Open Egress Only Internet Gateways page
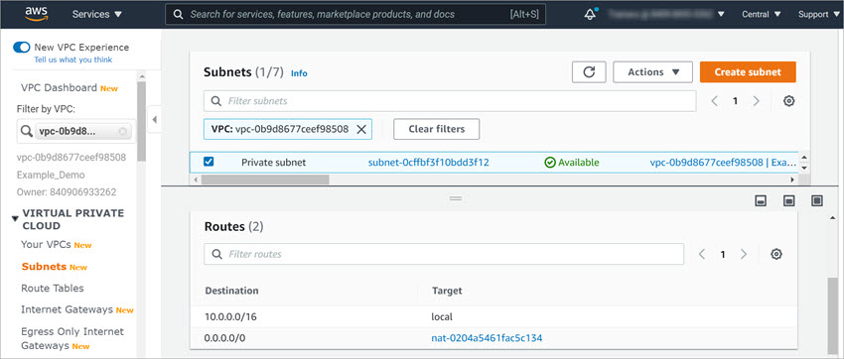844x359 pixels. coord(72,338)
